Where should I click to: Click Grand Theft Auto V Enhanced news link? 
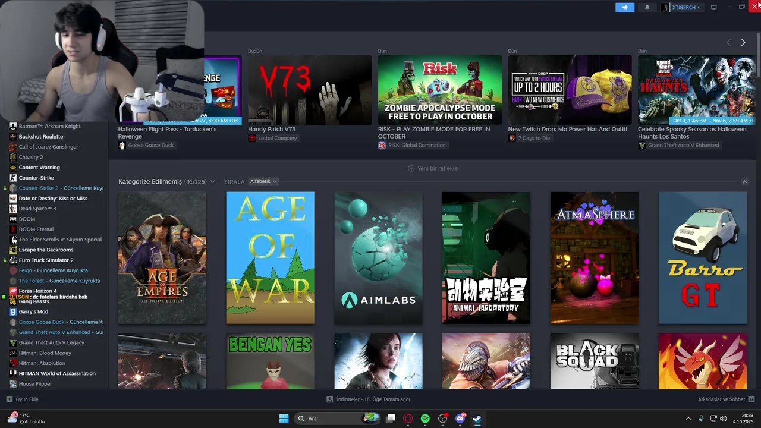pos(683,145)
